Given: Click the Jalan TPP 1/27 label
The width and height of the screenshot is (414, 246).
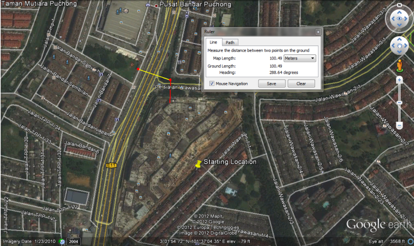Looking at the screenshot, I should coord(60,209).
